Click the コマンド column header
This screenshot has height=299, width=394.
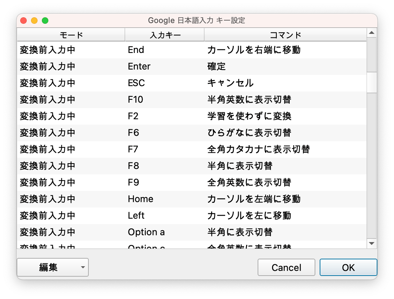pos(285,35)
